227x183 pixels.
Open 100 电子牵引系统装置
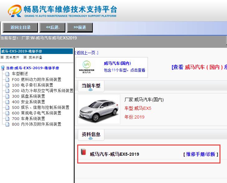(x=32, y=85)
